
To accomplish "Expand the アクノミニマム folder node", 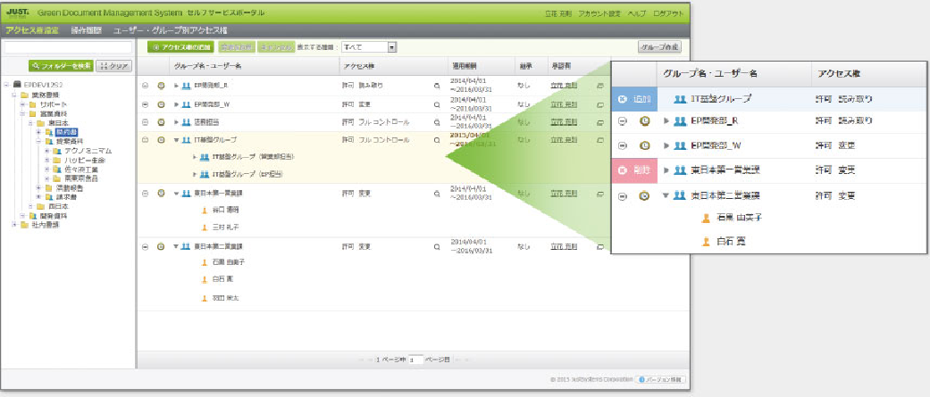I will tap(46, 151).
